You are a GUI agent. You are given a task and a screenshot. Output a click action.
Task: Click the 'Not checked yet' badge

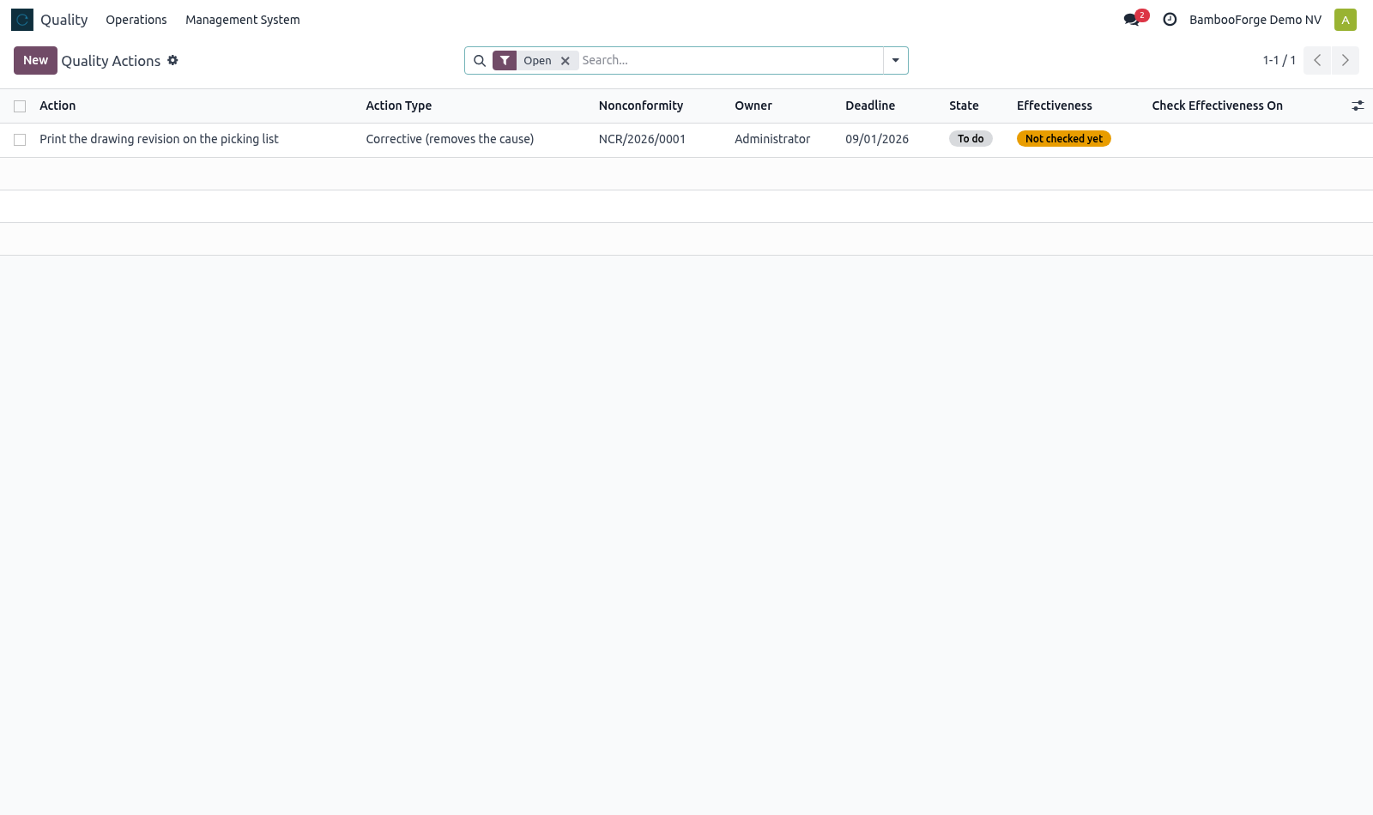[1064, 139]
